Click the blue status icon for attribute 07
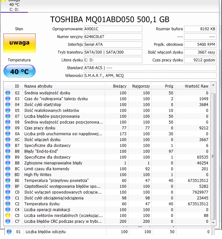 click(x=8, y=116)
